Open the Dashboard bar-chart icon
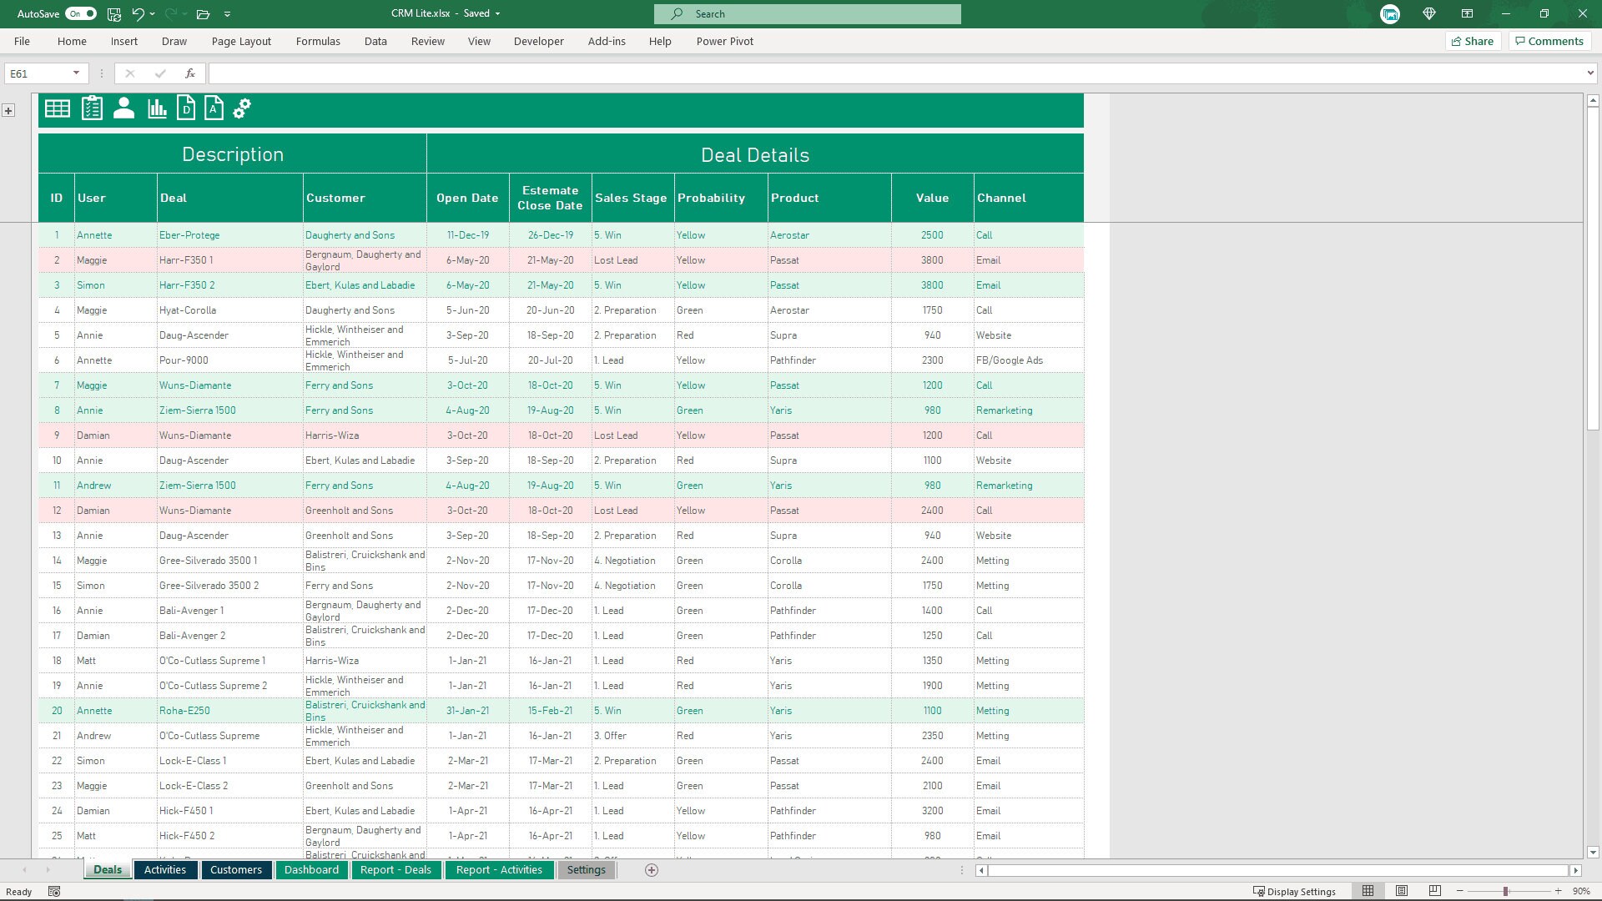 pos(157,108)
